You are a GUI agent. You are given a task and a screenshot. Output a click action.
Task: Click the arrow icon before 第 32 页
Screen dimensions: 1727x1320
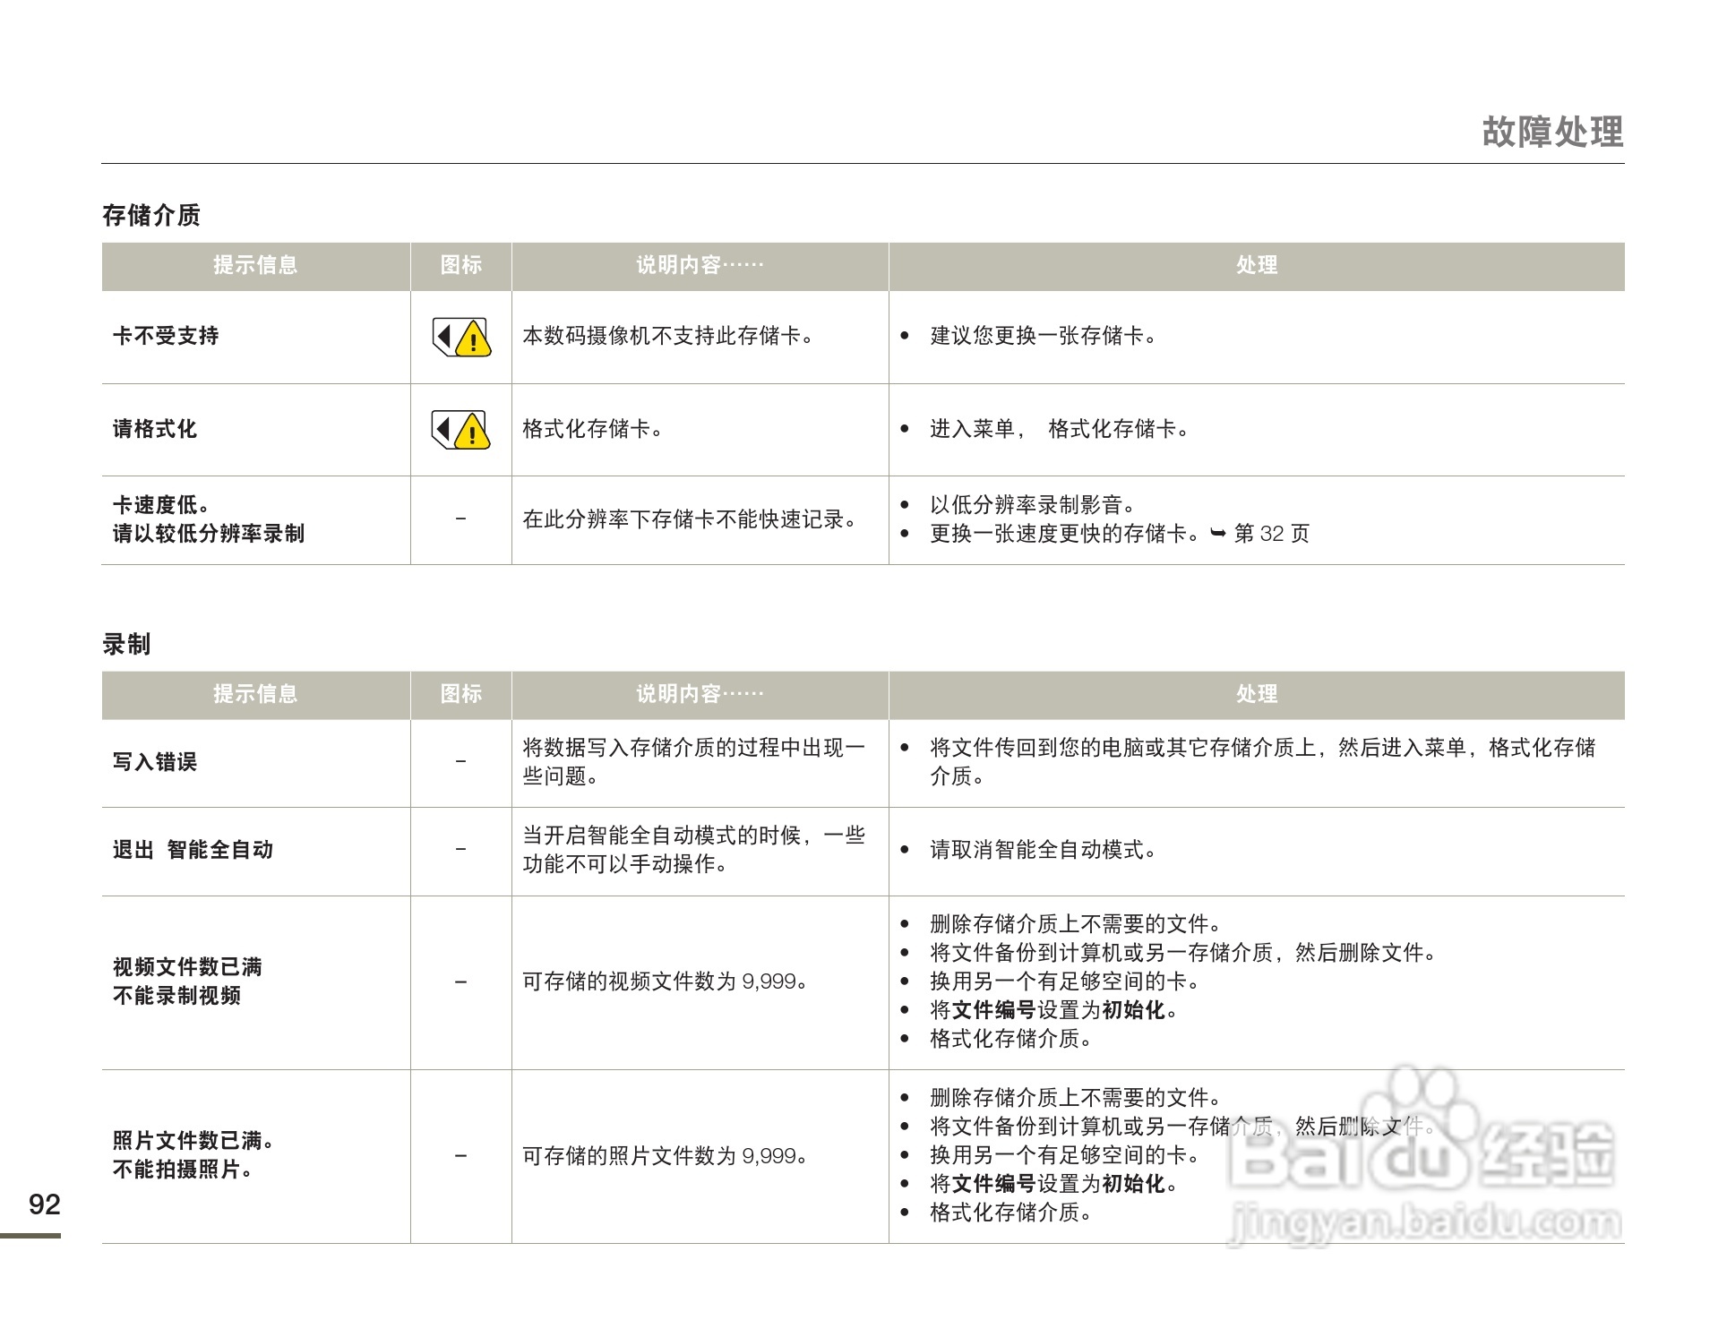1217,534
